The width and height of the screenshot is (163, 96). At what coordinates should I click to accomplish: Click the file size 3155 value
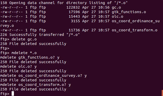[75, 21]
